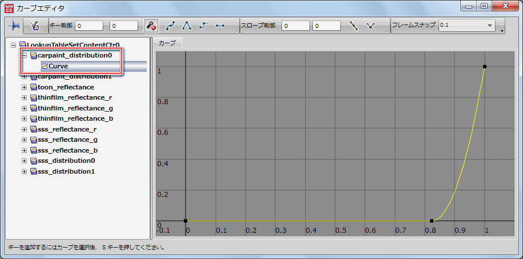Select the step-shaped tangent icon
The height and width of the screenshot is (259, 523).
[x=203, y=26]
